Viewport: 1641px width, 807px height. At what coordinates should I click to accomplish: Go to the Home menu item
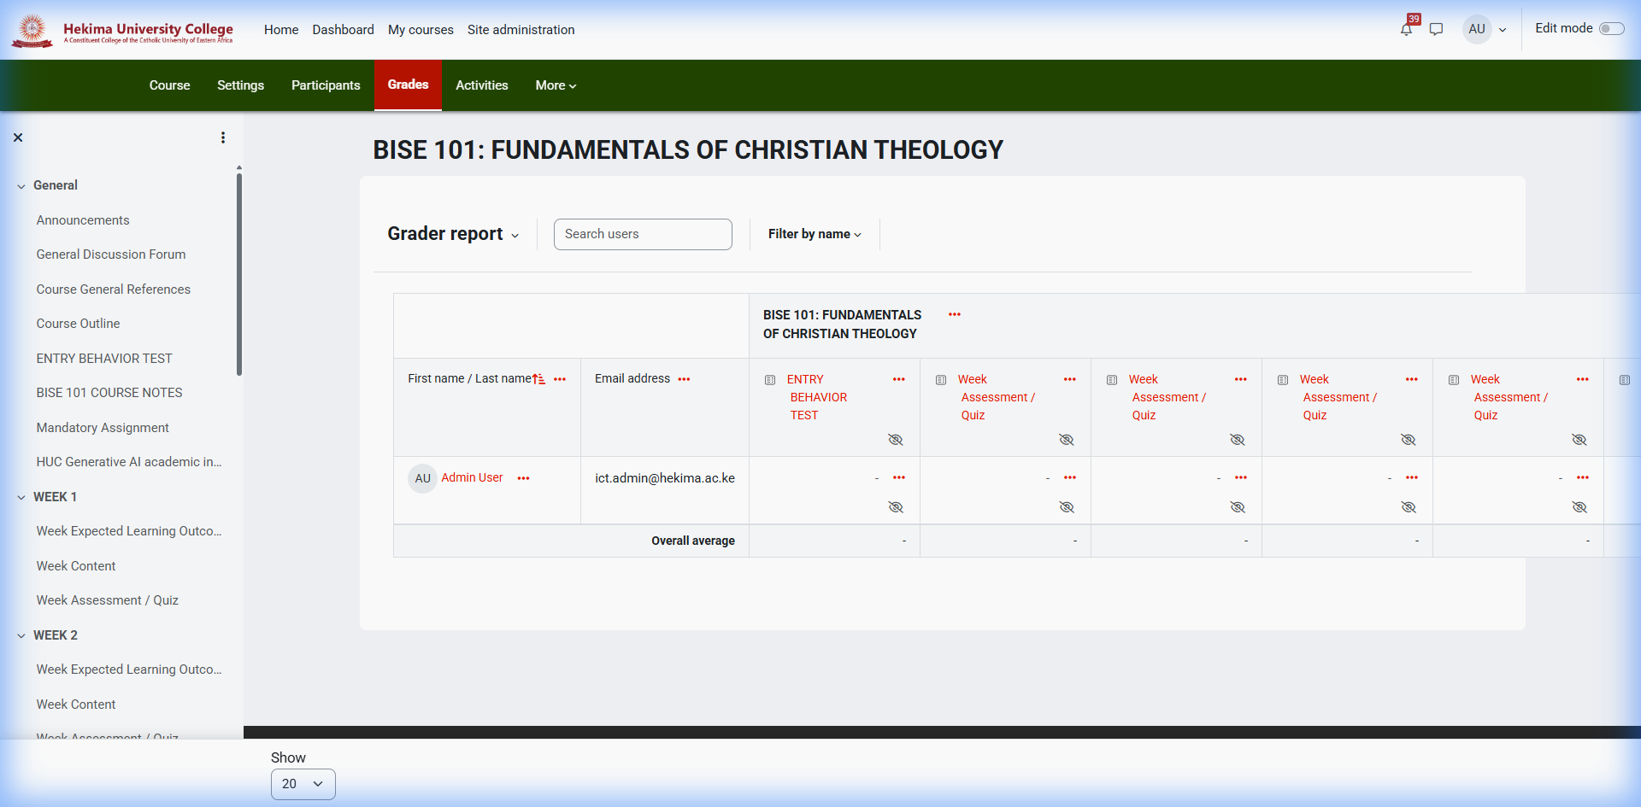pyautogui.click(x=281, y=30)
